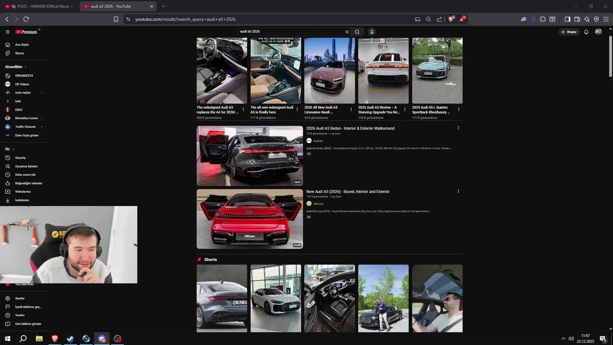
Task: Open the 'New Audi A5 (2026) - Sound, Interior and Exterior' title
Action: (x=348, y=192)
